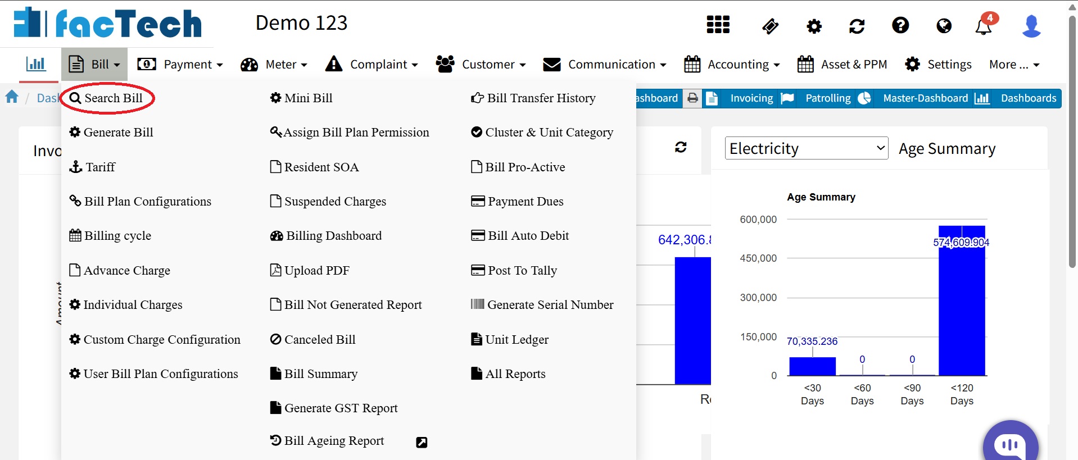Screen dimensions: 1078x460
Task: Click the home breadcrumb icon
Action: pos(12,97)
